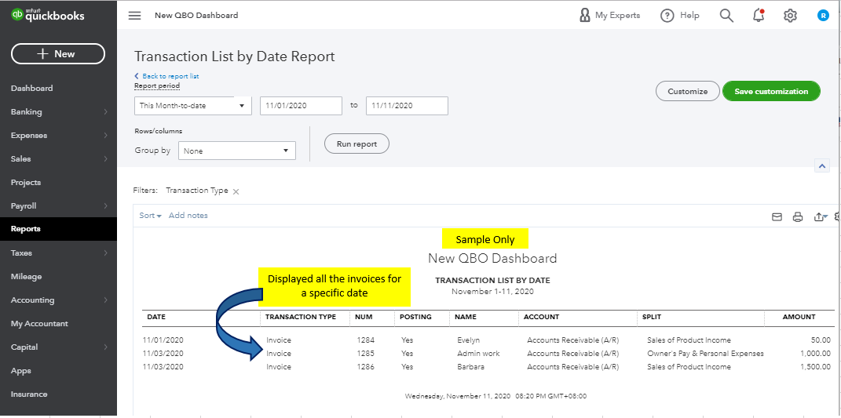Open the user profile avatar R

823,16
